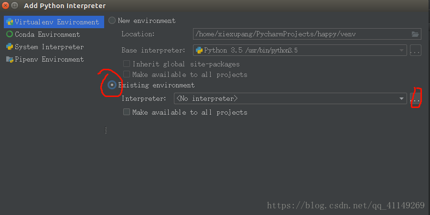Check Make available to all projects under Interpreter

[x=127, y=112]
